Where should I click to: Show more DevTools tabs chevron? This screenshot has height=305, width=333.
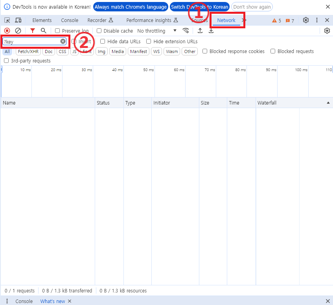[244, 20]
